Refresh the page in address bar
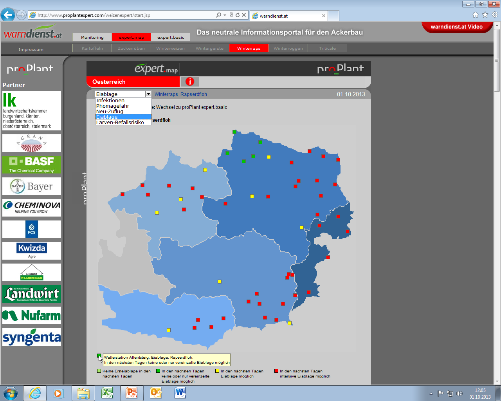This screenshot has height=401, width=501. click(237, 15)
